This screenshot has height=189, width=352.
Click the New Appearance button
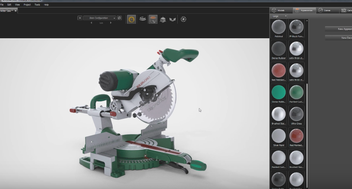pos(339,29)
